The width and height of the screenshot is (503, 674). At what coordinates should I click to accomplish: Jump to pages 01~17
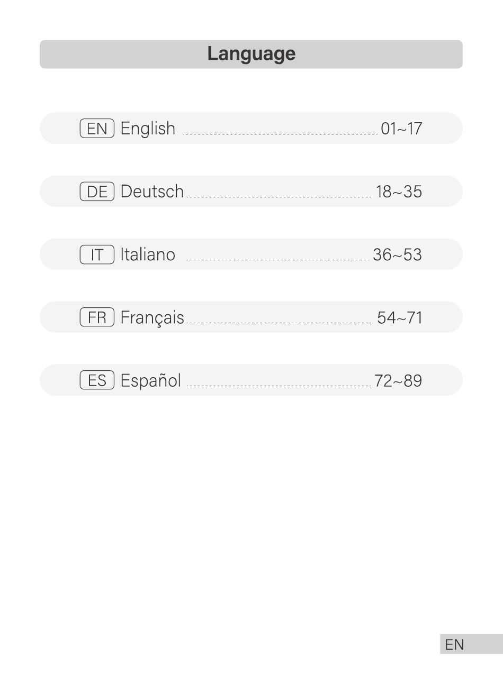[401, 129]
